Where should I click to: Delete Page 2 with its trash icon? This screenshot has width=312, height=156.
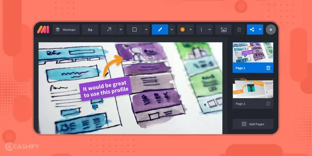268,104
